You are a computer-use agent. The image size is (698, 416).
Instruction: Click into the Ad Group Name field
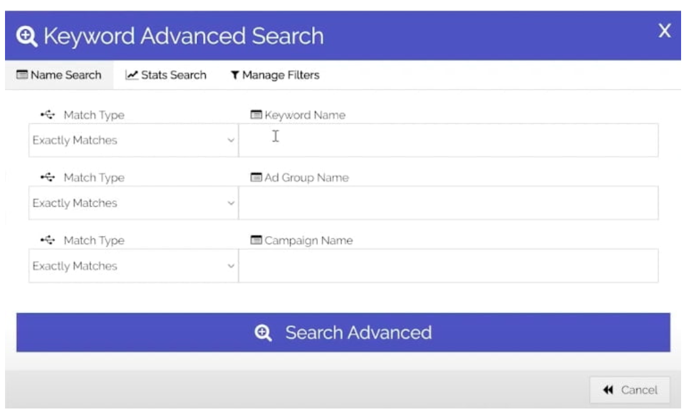coord(448,203)
